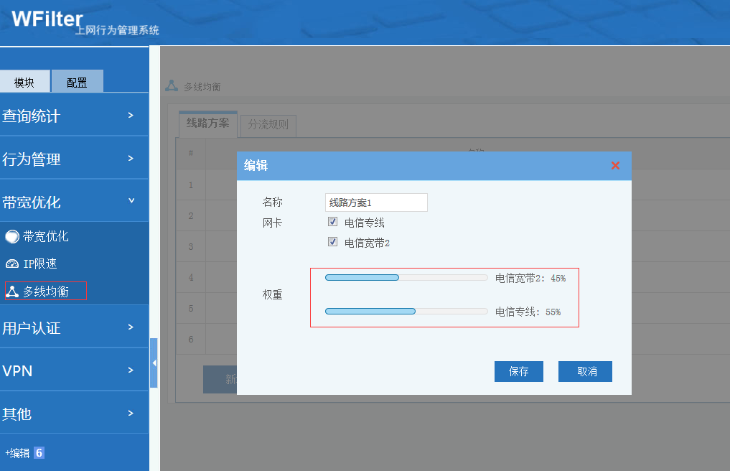730x471 pixels.
Task: Click the IP限速 speedometer icon
Action: click(x=12, y=264)
